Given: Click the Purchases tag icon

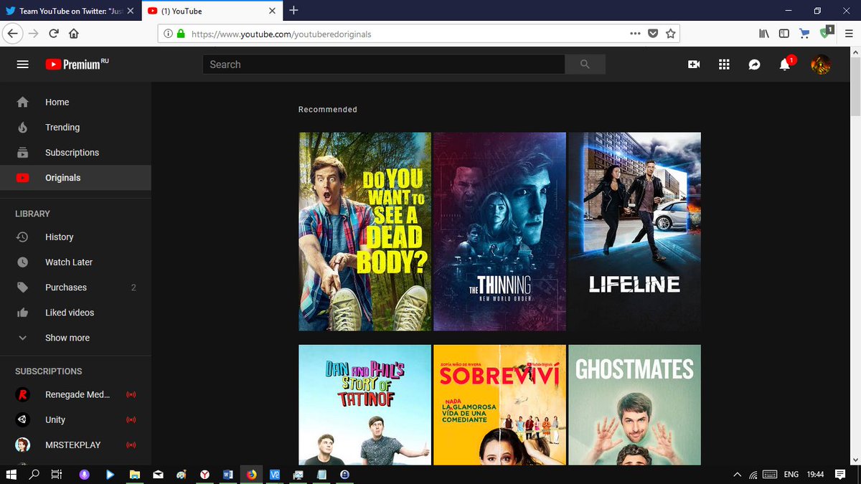Looking at the screenshot, I should [22, 288].
